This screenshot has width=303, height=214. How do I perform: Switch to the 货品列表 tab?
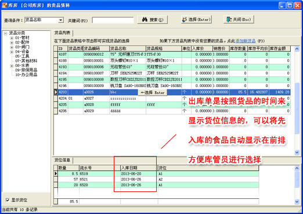pos(62,33)
